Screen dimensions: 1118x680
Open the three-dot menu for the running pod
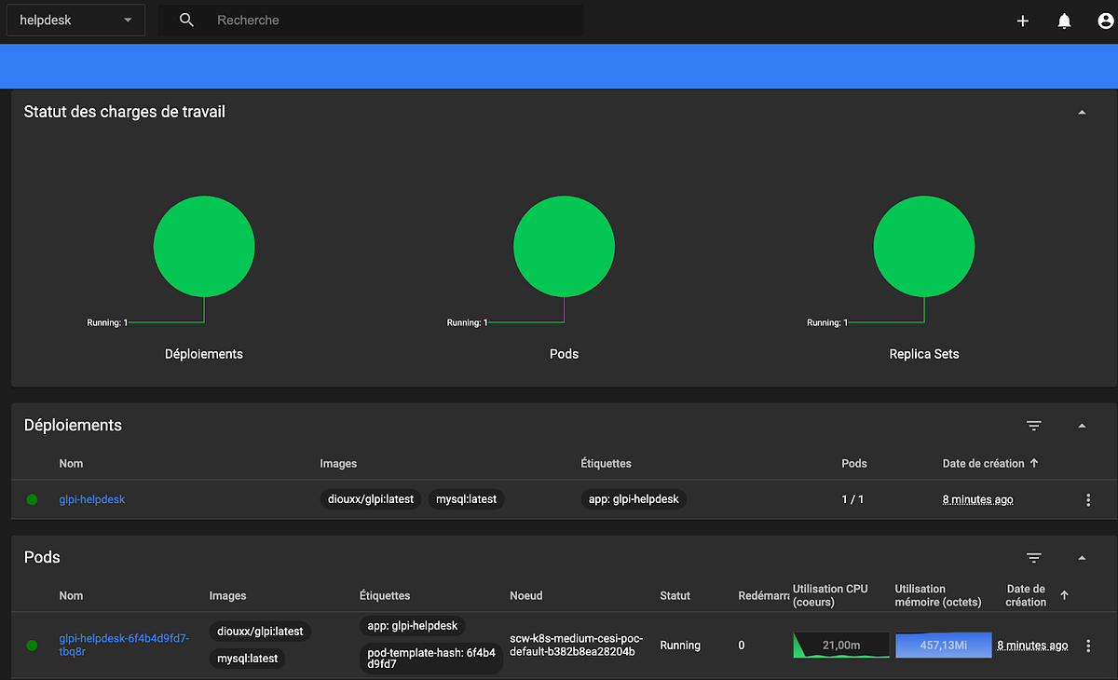[1087, 645]
